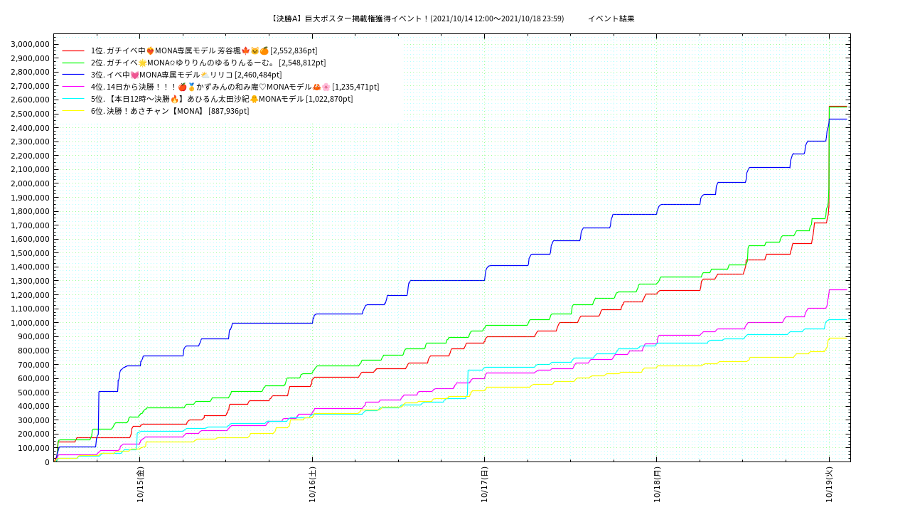
Task: Click the 900,000 y-axis label
Action: [x=35, y=336]
